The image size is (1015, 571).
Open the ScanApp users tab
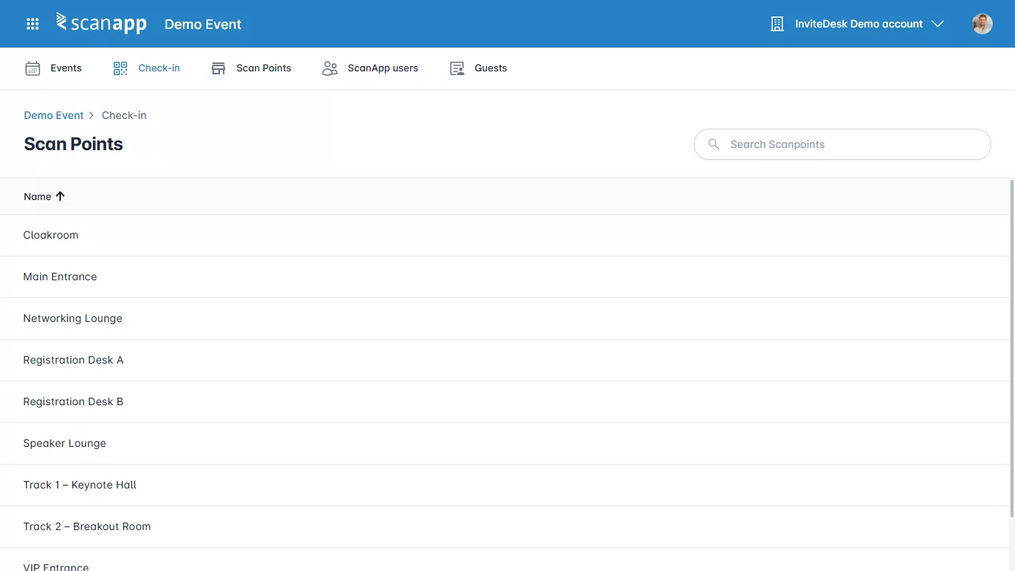(370, 68)
